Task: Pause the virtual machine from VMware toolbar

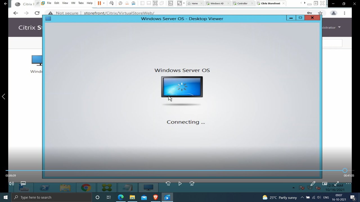Action: 99,3
